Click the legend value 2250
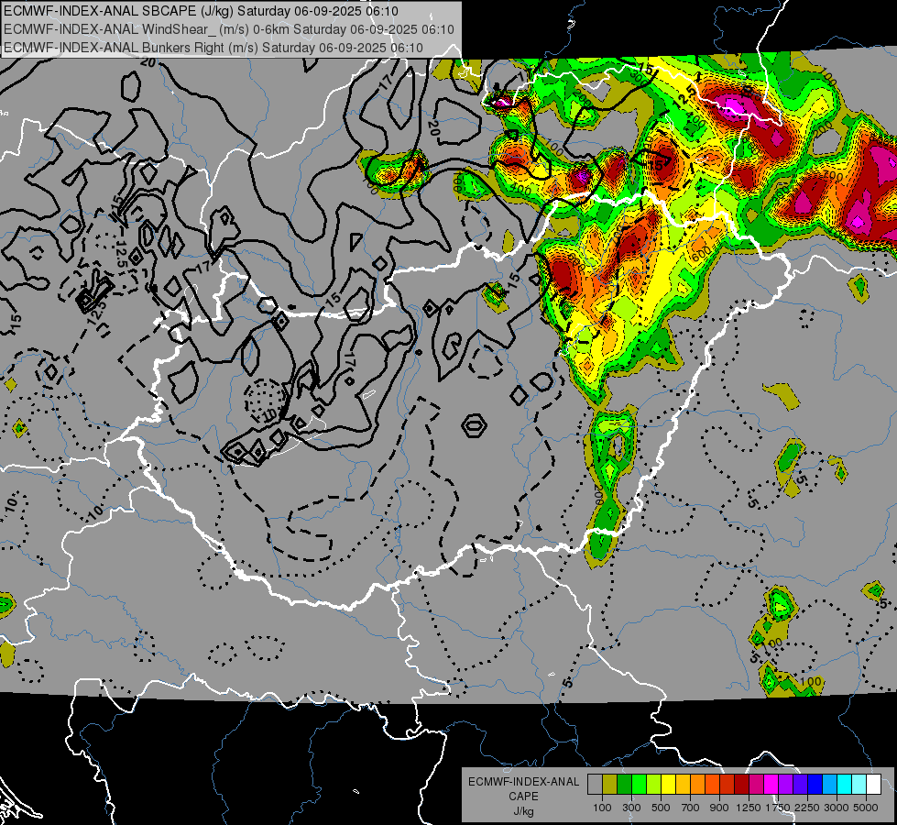Image resolution: width=897 pixels, height=825 pixels. click(808, 808)
